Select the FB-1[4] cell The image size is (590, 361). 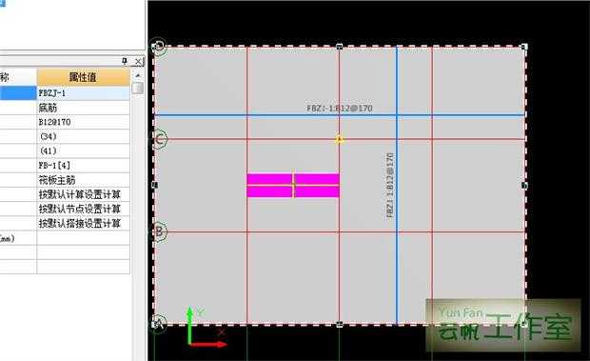pos(83,165)
